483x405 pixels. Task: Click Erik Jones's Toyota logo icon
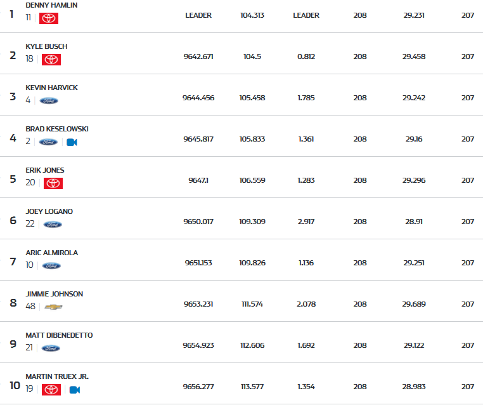click(x=53, y=183)
